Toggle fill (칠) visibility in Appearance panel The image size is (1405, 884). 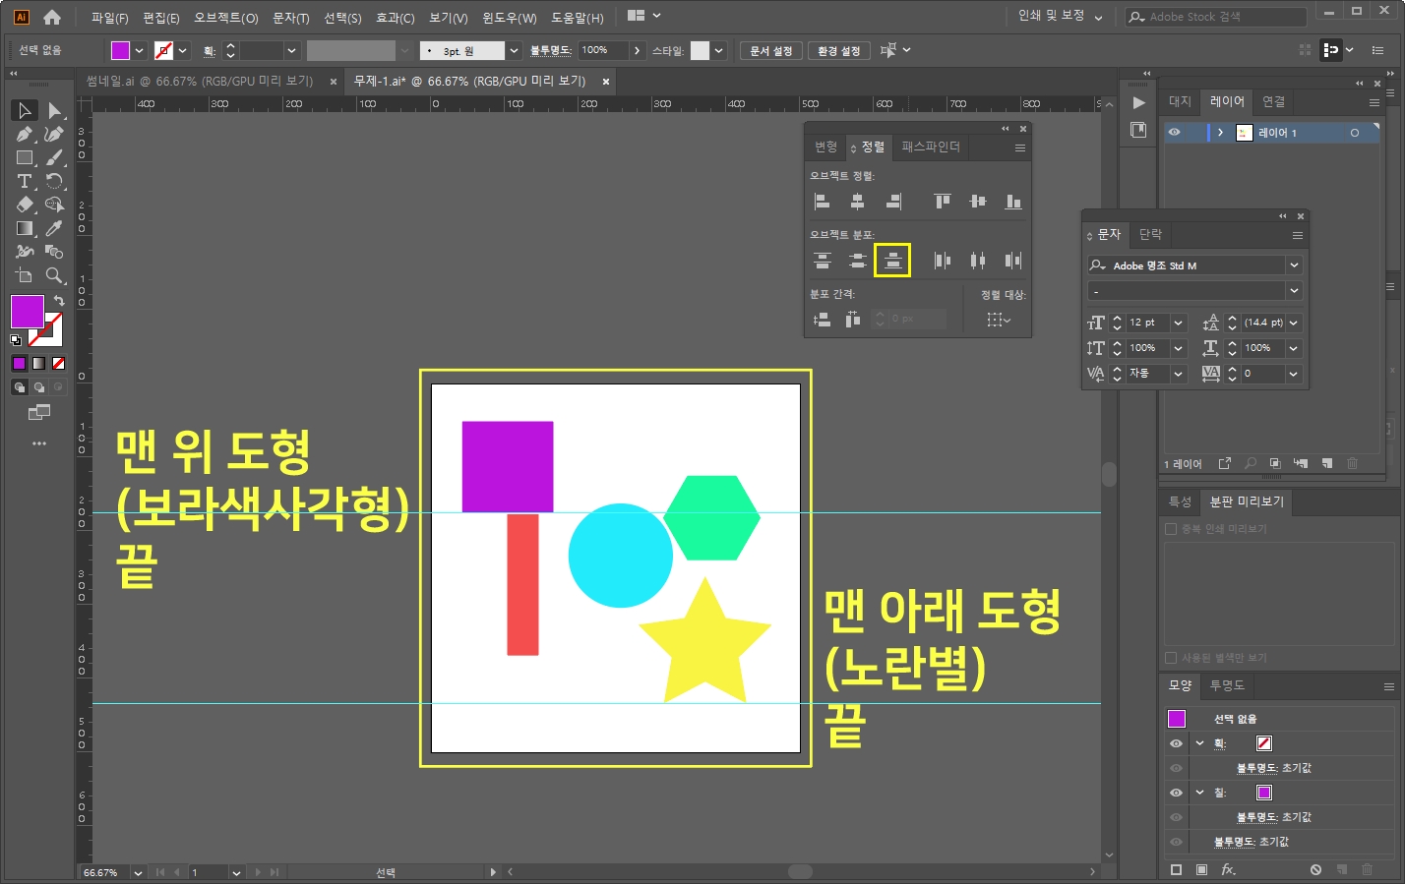tap(1176, 793)
